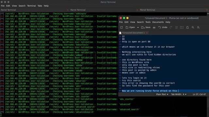Screen dimensions: 209x117
Task: Click terminal line with invalid username 'advanced_search'
Action: tap(70, 110)
